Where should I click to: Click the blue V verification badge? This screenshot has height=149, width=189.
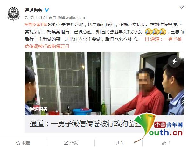(47, 10)
